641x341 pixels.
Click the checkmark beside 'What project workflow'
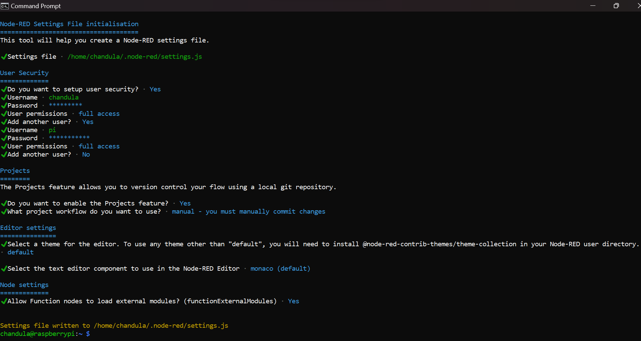(4, 211)
